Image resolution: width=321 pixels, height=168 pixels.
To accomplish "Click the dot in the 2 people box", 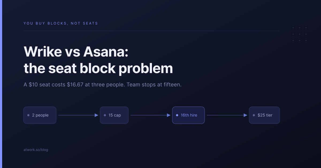I will point(28,115).
